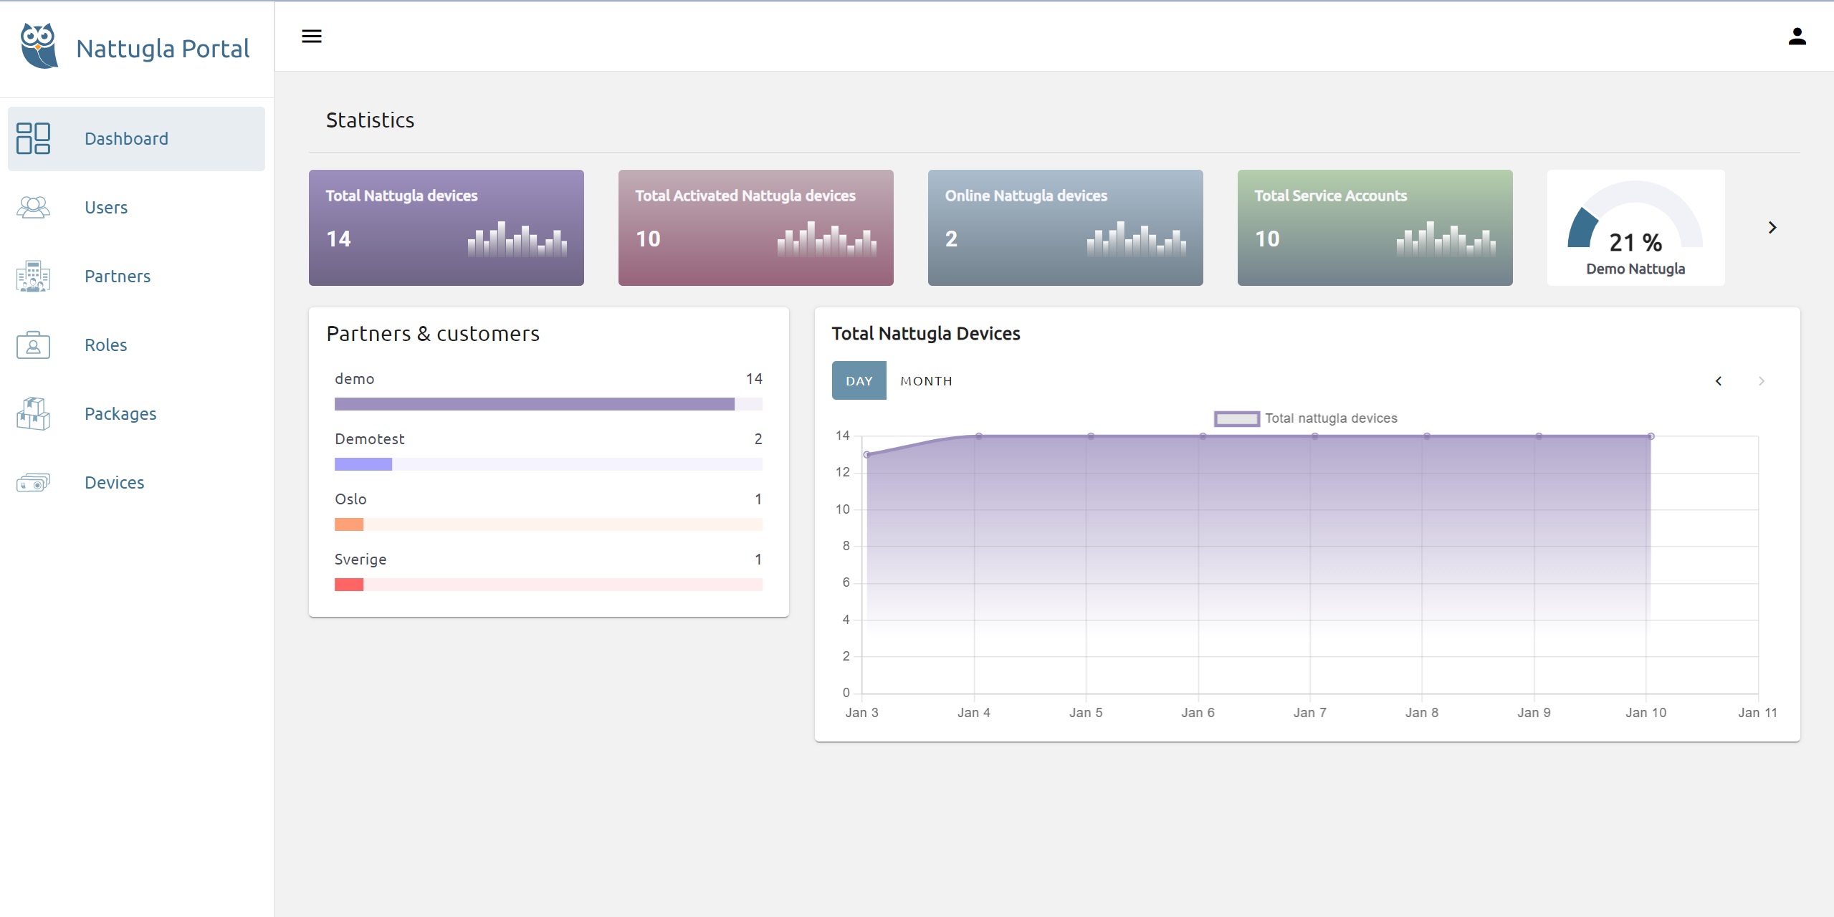This screenshot has height=917, width=1834.
Task: Click the Roles badge icon
Action: pos(33,345)
